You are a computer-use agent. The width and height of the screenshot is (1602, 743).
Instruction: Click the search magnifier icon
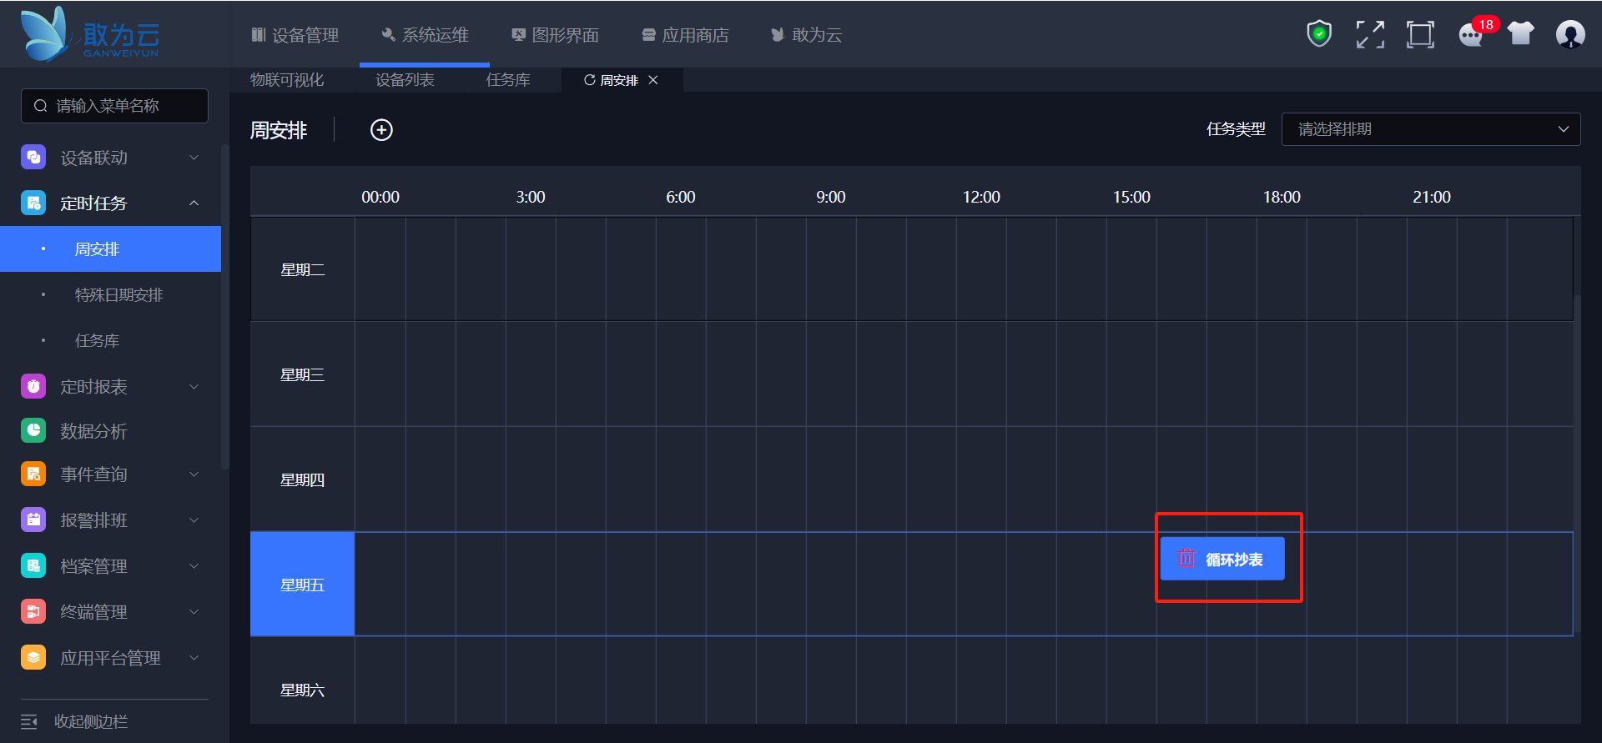click(x=40, y=106)
